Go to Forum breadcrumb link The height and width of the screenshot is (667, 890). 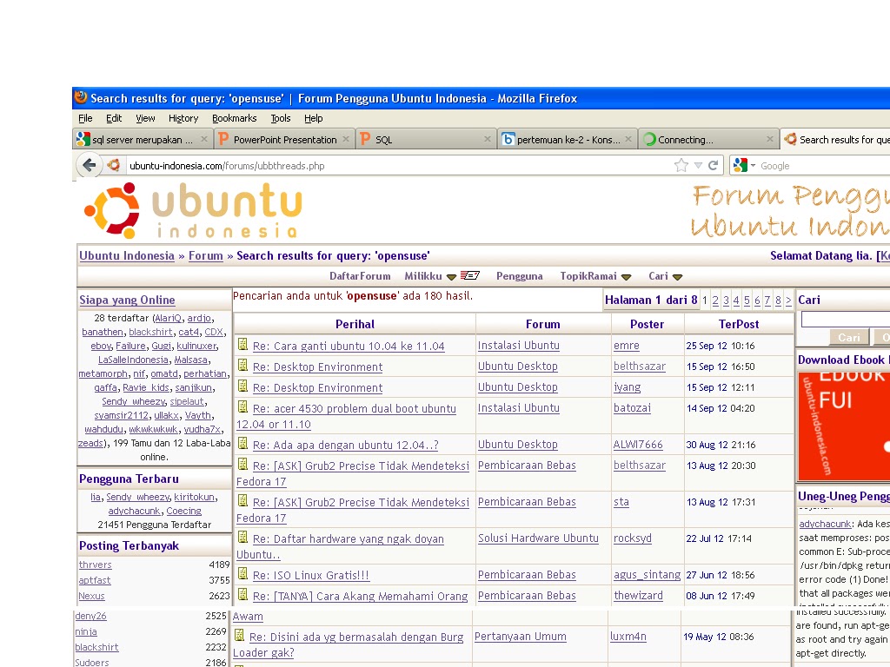coord(205,256)
